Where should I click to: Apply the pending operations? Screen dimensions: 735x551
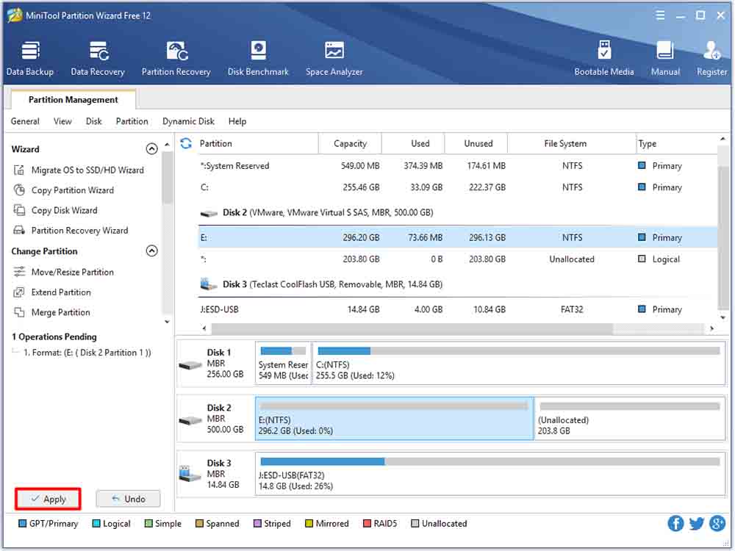click(x=49, y=499)
